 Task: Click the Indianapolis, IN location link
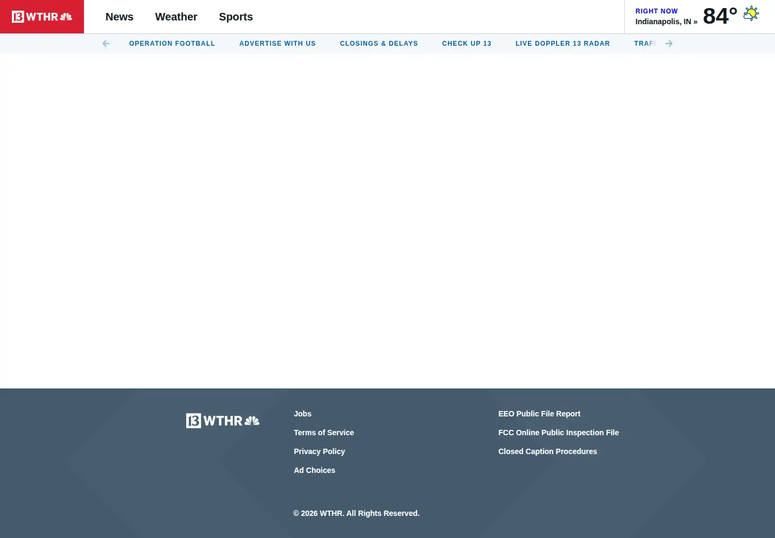[666, 22]
